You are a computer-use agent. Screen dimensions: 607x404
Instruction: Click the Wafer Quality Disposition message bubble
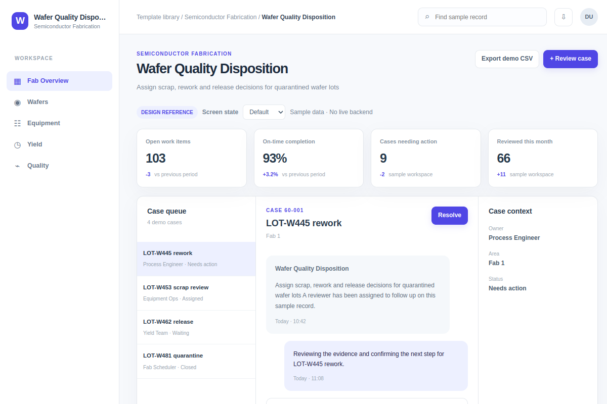coord(358,294)
